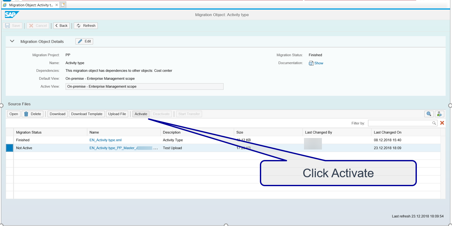This screenshot has height=226, width=452.
Task: Click the magnifier inside the Filter by field
Action: point(434,123)
